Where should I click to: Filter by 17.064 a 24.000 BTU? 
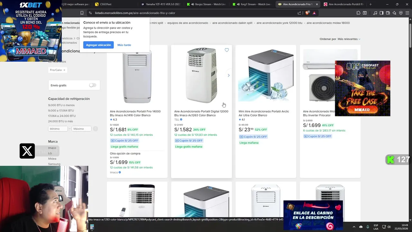click(x=62, y=116)
